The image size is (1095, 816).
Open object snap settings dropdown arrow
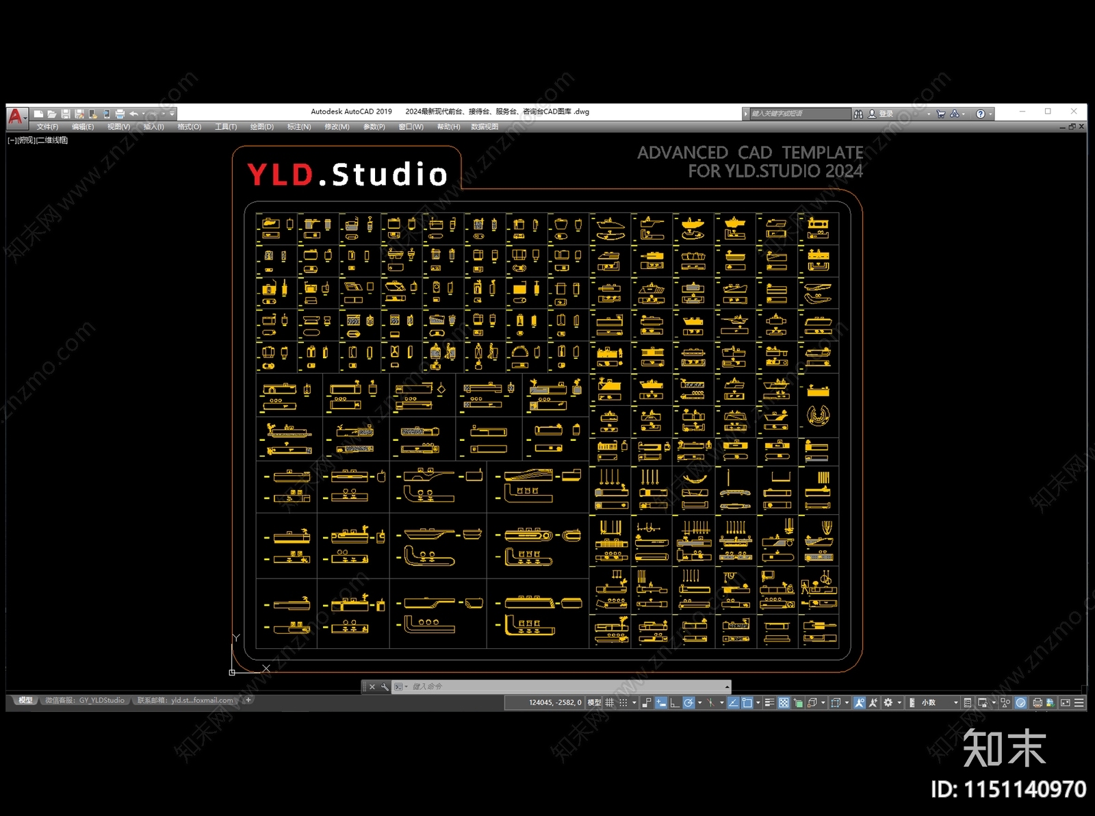point(758,702)
